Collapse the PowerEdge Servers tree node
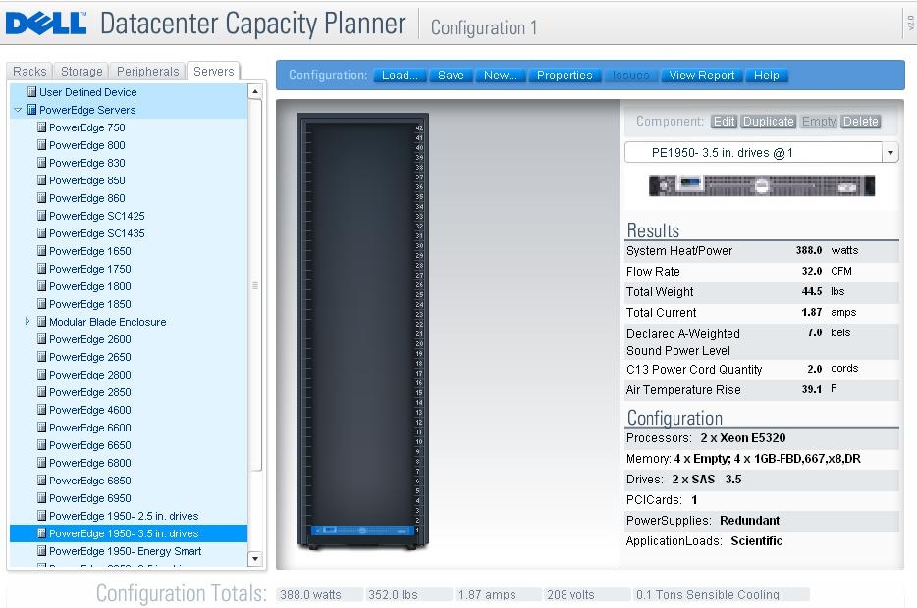Screen dimensions: 917x608 (x=18, y=110)
